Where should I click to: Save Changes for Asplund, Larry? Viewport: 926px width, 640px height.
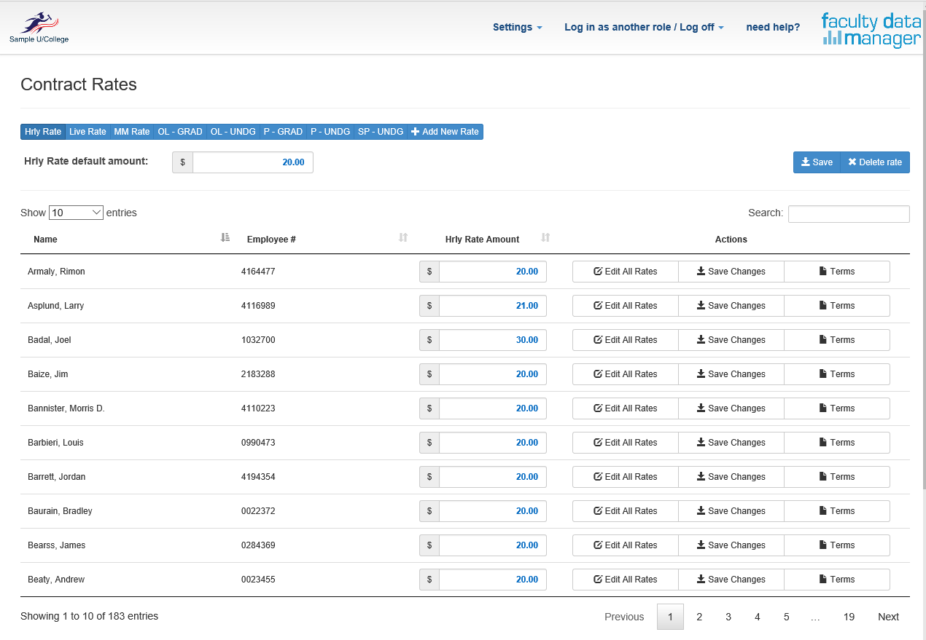(x=731, y=306)
